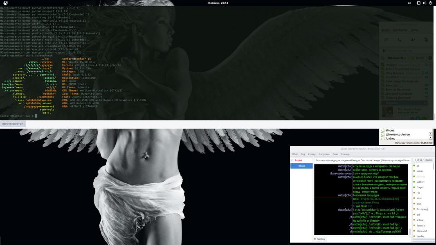The image size is (436, 245).
Task: Select contact Andrey in the Skype list
Action: pyautogui.click(x=391, y=138)
